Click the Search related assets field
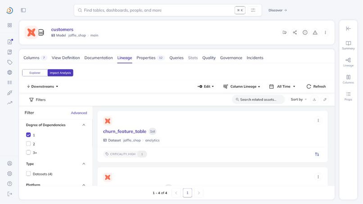Viewport: 363px width, 204px height. (259, 100)
